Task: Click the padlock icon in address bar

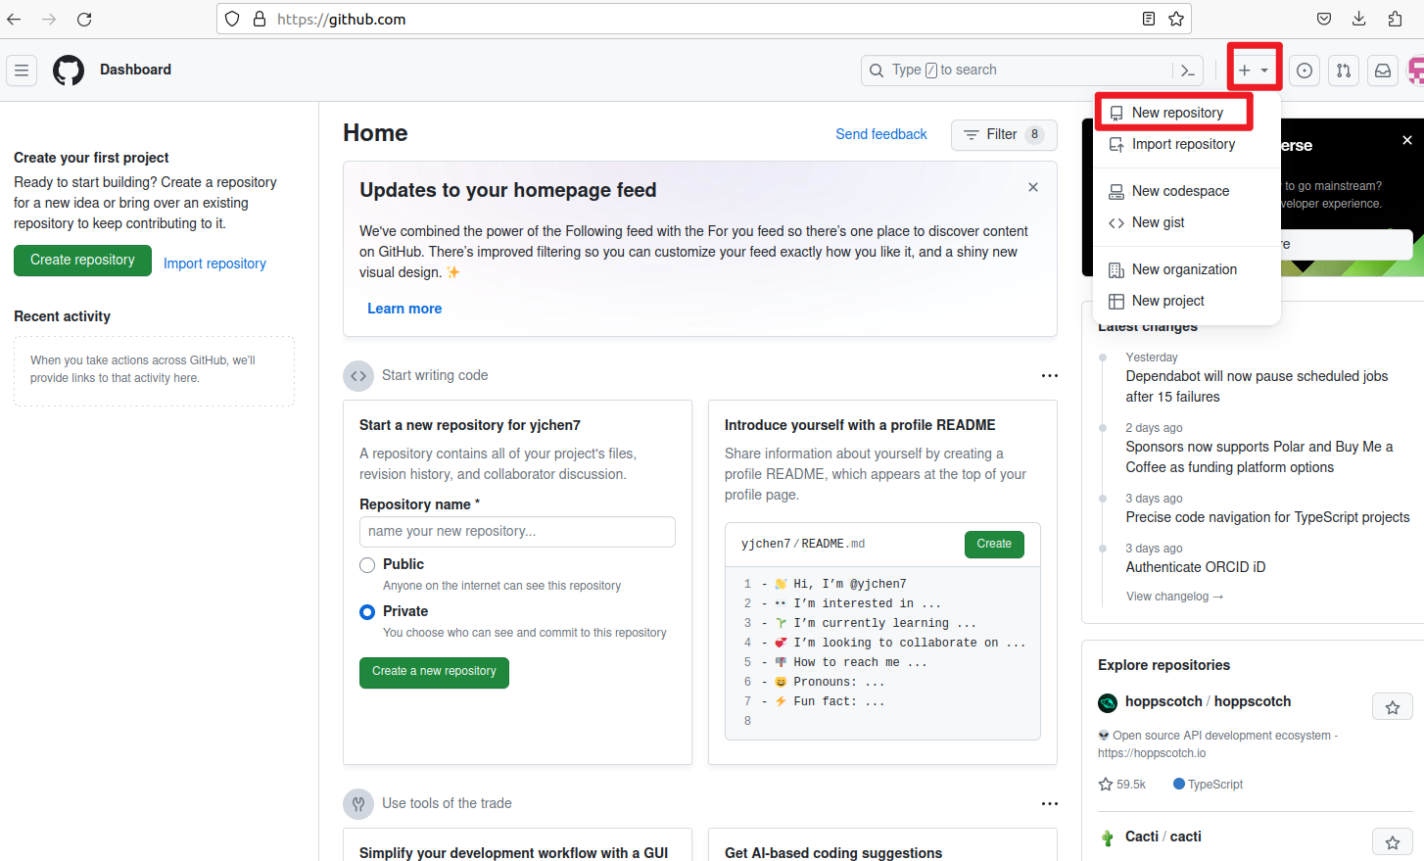Action: click(260, 19)
